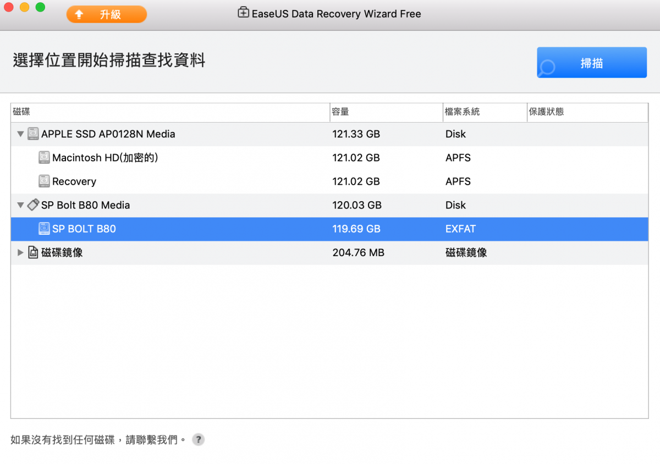The width and height of the screenshot is (660, 464).
Task: Click the SP Bolt B80 Media USB icon
Action: coord(33,205)
